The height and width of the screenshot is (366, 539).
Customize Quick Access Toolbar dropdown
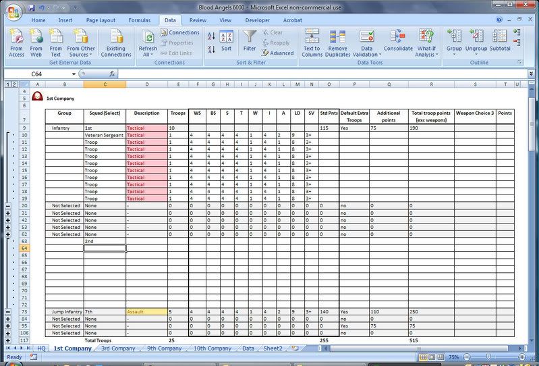pyautogui.click(x=76, y=7)
